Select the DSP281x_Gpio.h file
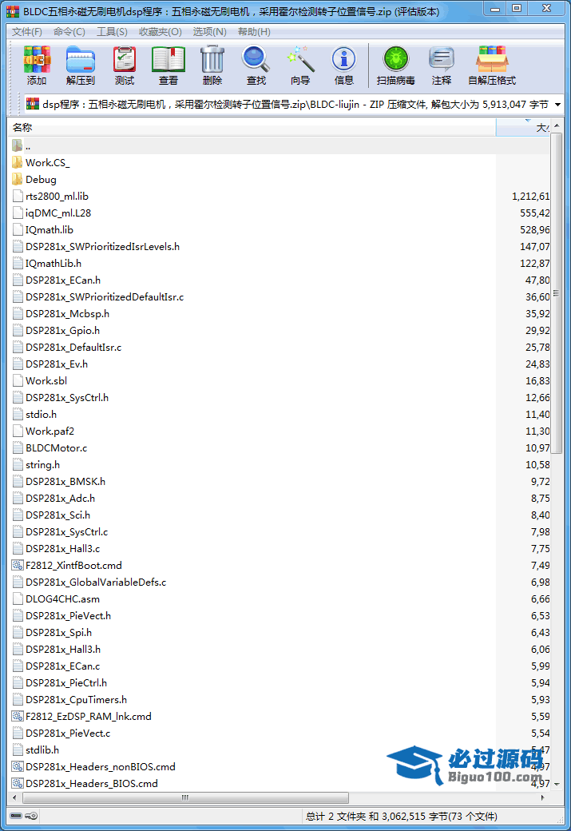Screen dimensions: 571x831 coord(62,331)
